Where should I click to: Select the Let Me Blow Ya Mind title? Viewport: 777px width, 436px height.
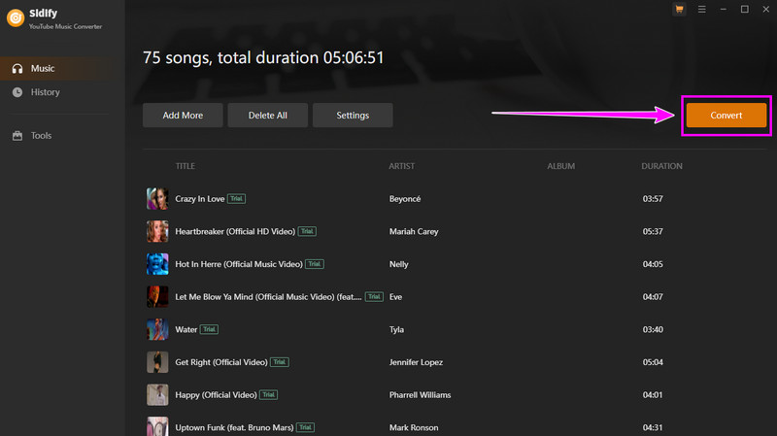tap(268, 297)
